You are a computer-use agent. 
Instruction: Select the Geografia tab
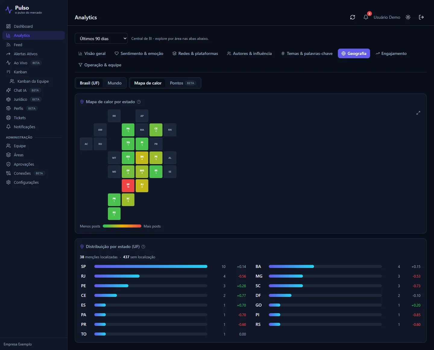click(x=354, y=53)
